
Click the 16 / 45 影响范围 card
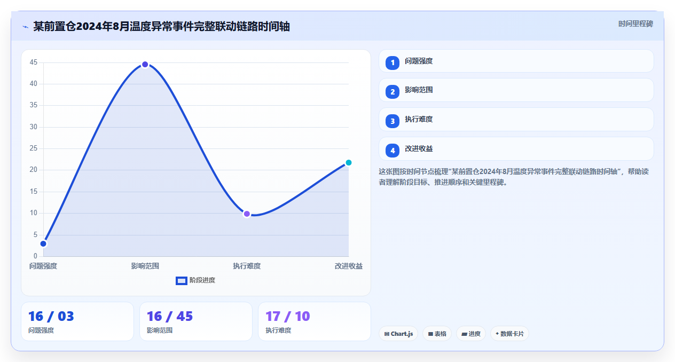196,321
